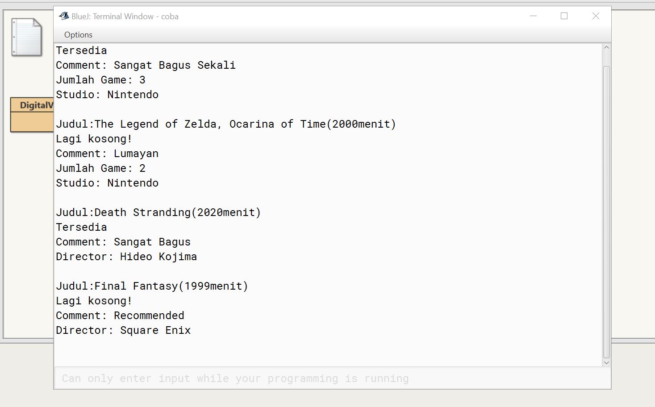Maximize the Terminal Window
This screenshot has width=655, height=407.
pos(564,16)
